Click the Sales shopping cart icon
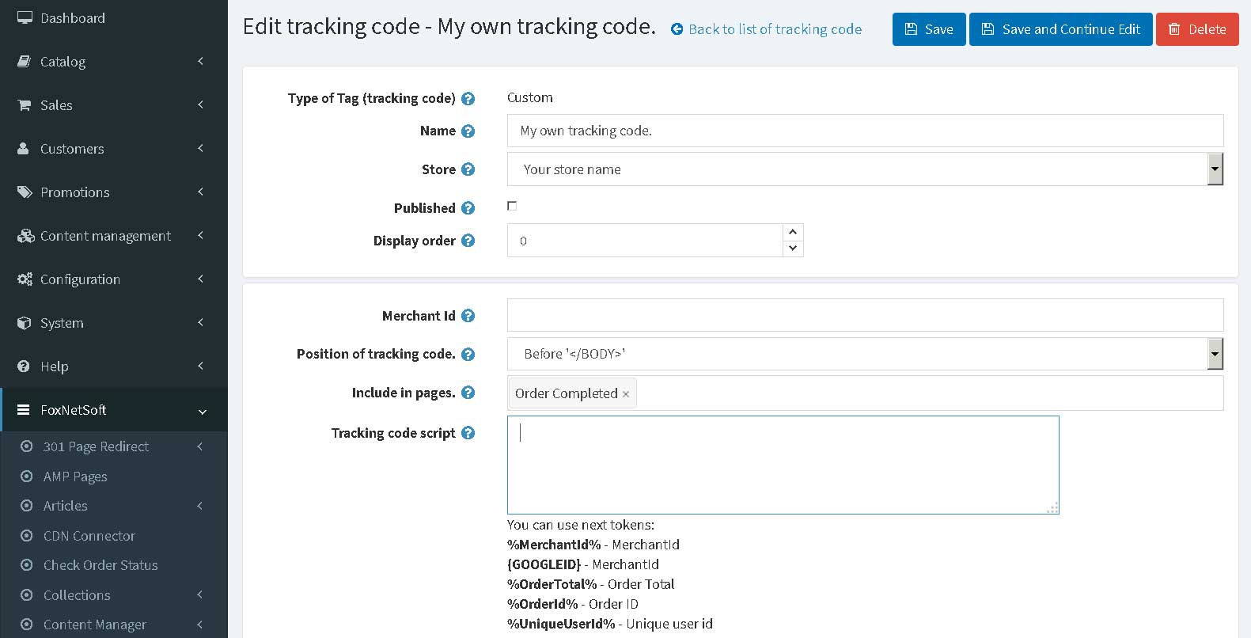 (x=25, y=104)
